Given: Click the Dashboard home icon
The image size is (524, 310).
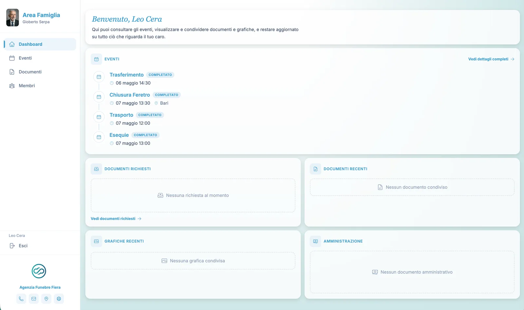Looking at the screenshot, I should click(x=12, y=44).
